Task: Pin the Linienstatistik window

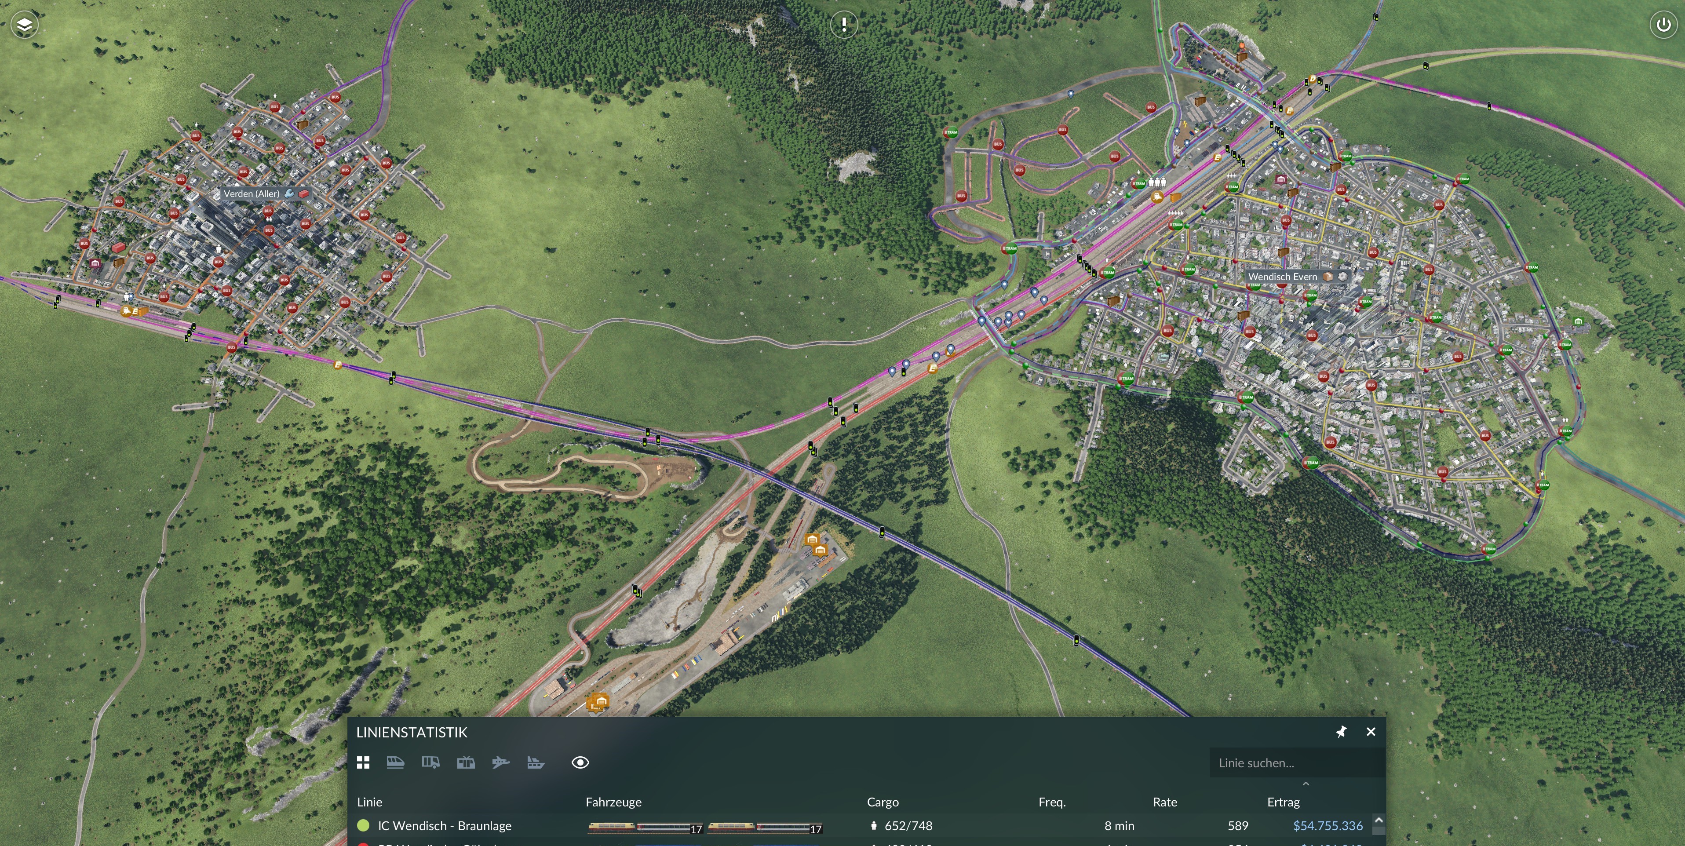Action: pos(1341,732)
